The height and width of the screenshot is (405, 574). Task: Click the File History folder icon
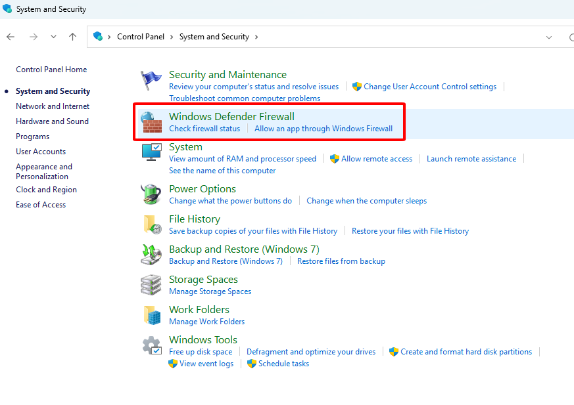pos(153,224)
